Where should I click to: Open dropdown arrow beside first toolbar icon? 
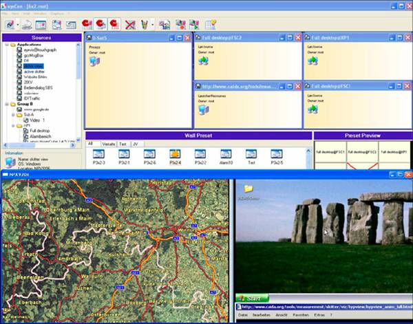tap(18, 25)
